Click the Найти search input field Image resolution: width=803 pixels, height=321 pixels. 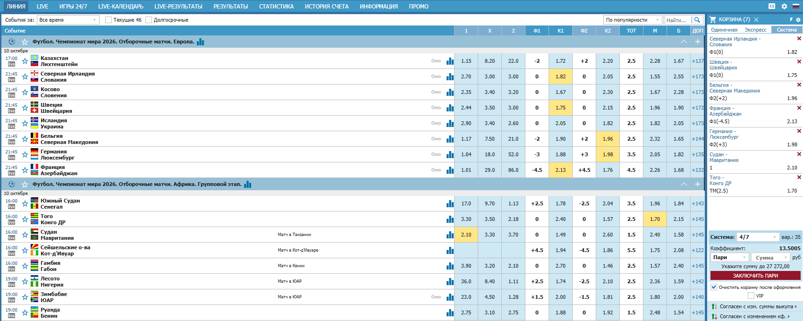[677, 20]
